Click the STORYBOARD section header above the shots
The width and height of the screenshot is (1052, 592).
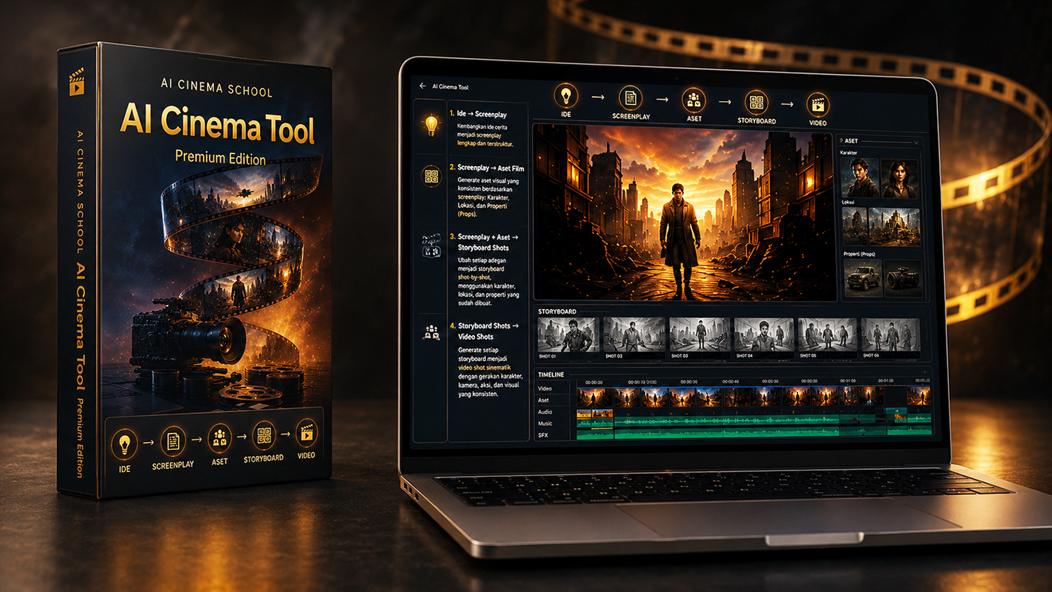[x=557, y=311]
